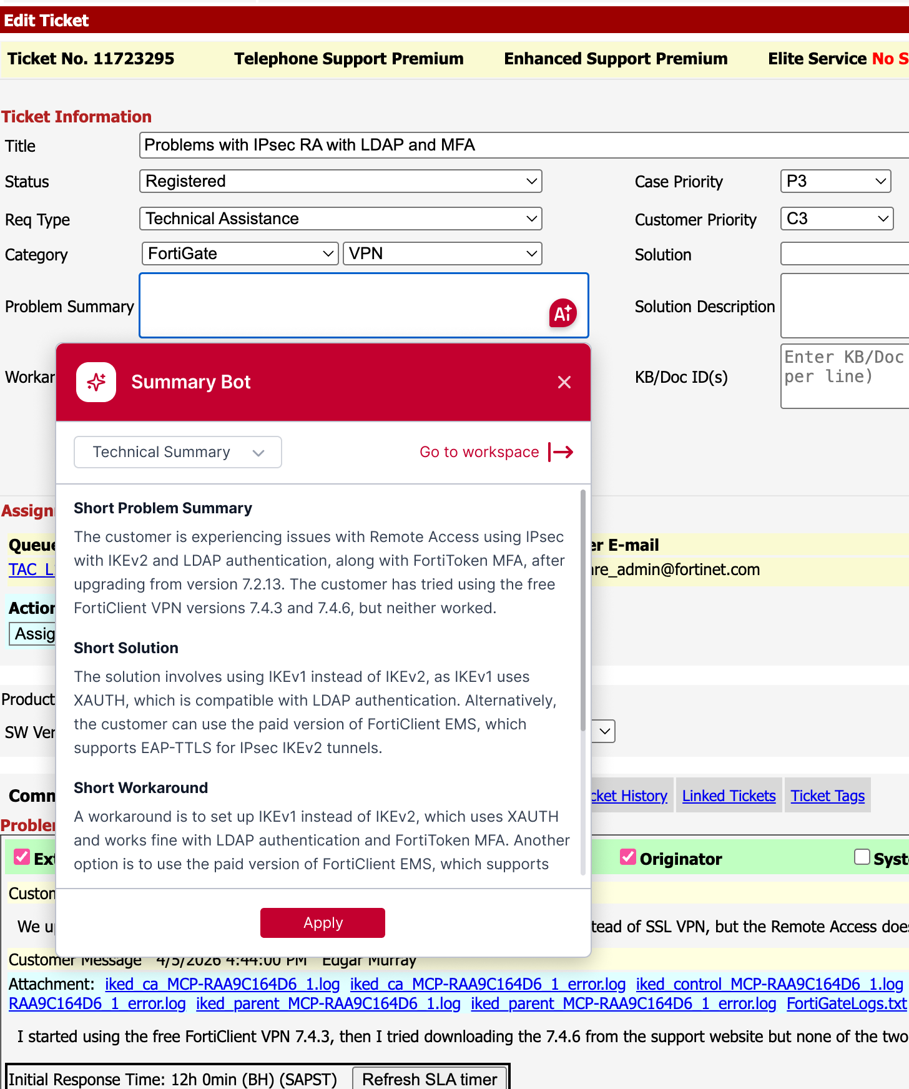Open the dropdown beside the SW Version row
The width and height of the screenshot is (909, 1089).
[x=604, y=731]
